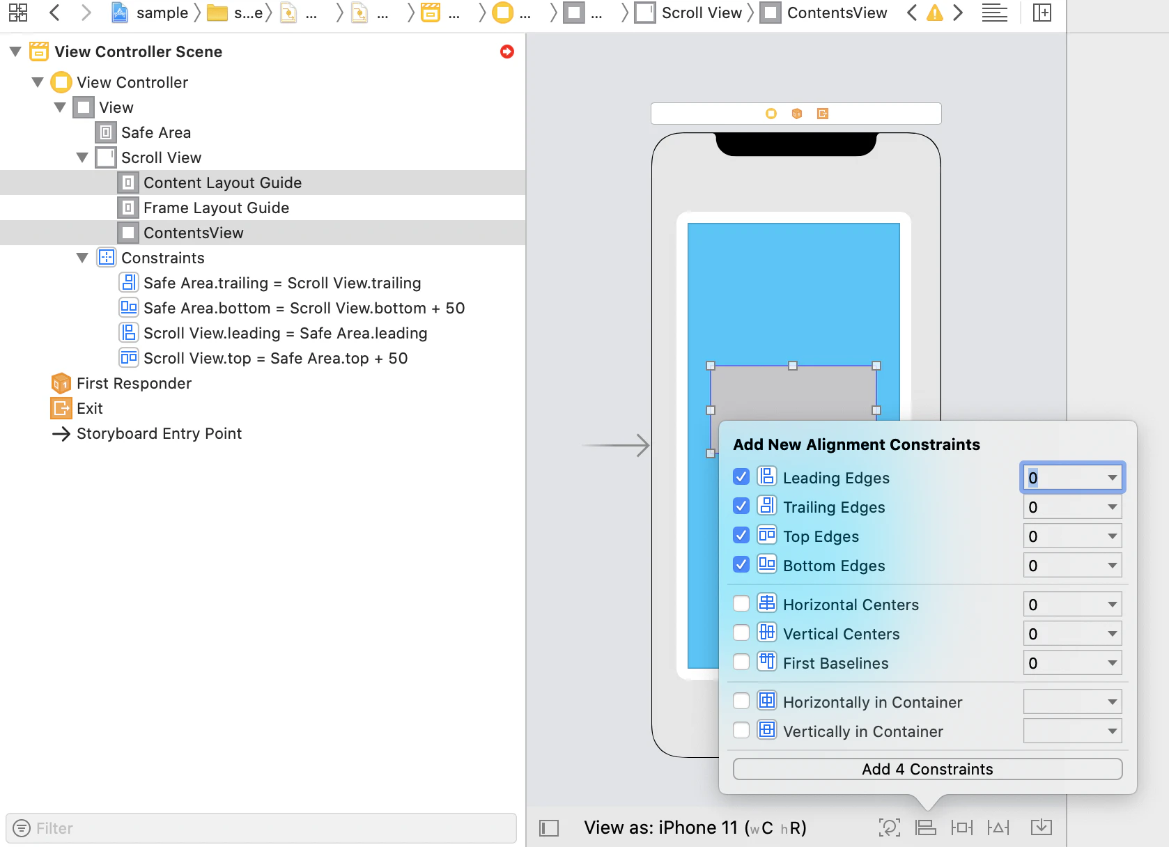
Task: Click Add 4 Constraints button
Action: 927,769
